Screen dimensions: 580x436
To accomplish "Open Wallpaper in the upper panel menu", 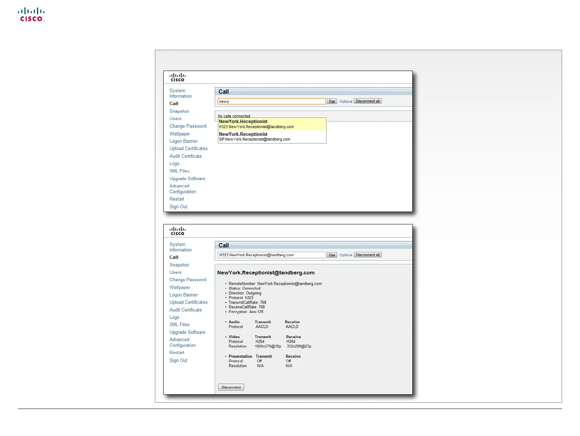I will [180, 134].
